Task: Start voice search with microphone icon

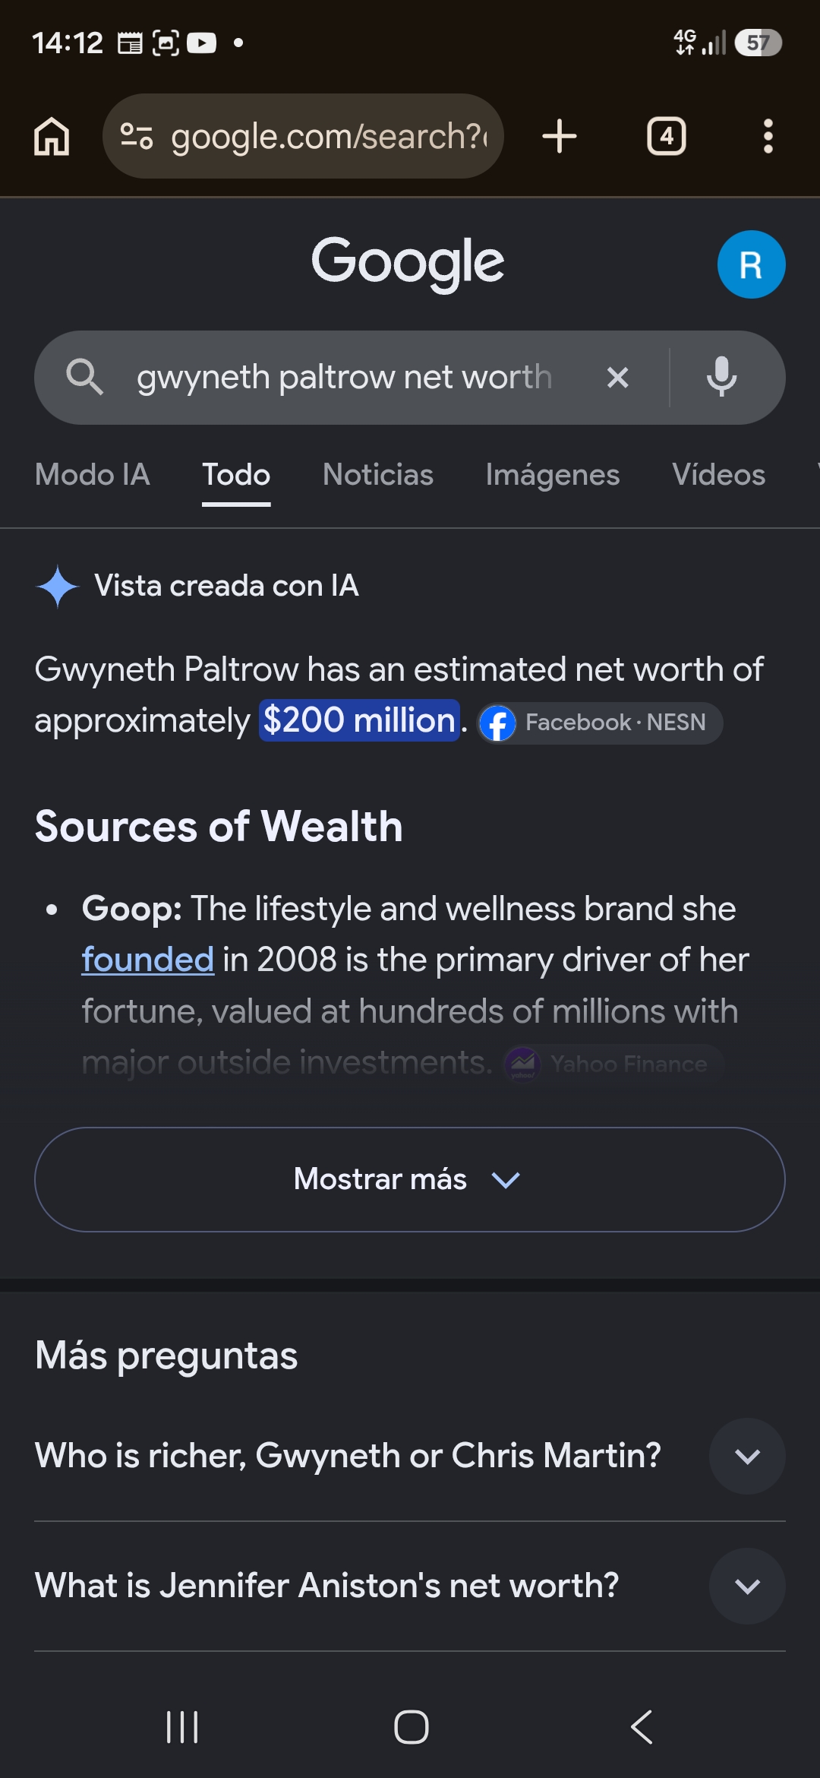Action: pyautogui.click(x=721, y=377)
